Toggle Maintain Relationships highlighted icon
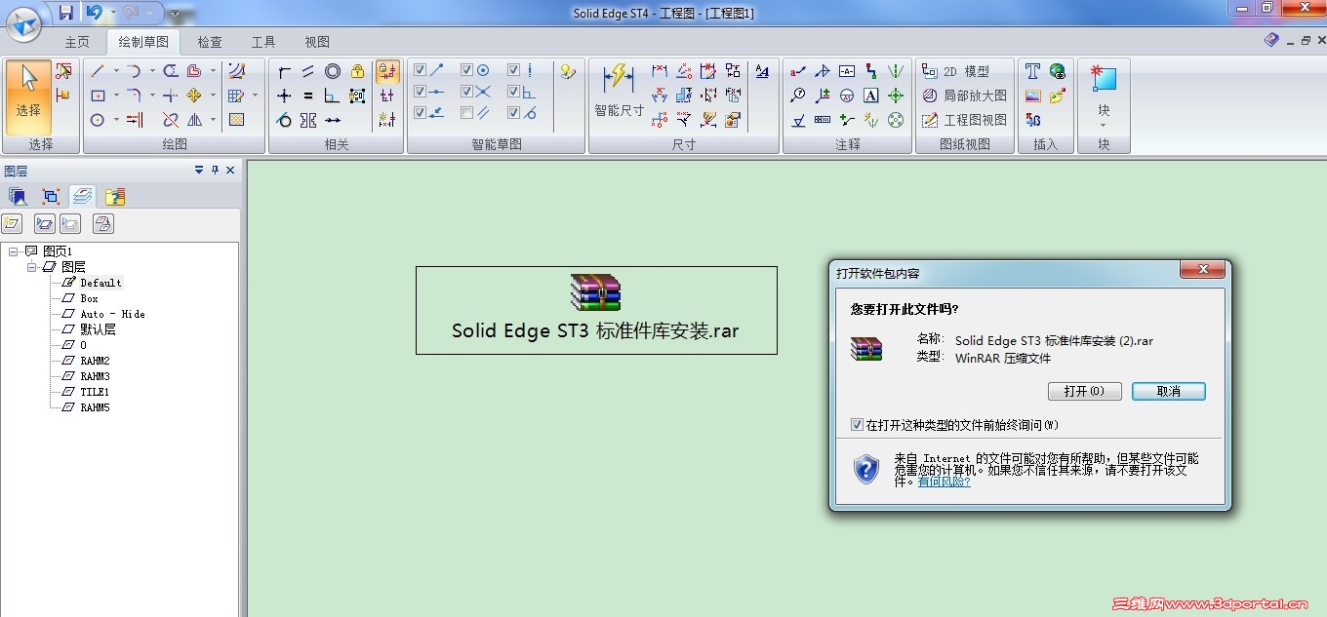Screen dimensions: 1327x617 pos(387,71)
